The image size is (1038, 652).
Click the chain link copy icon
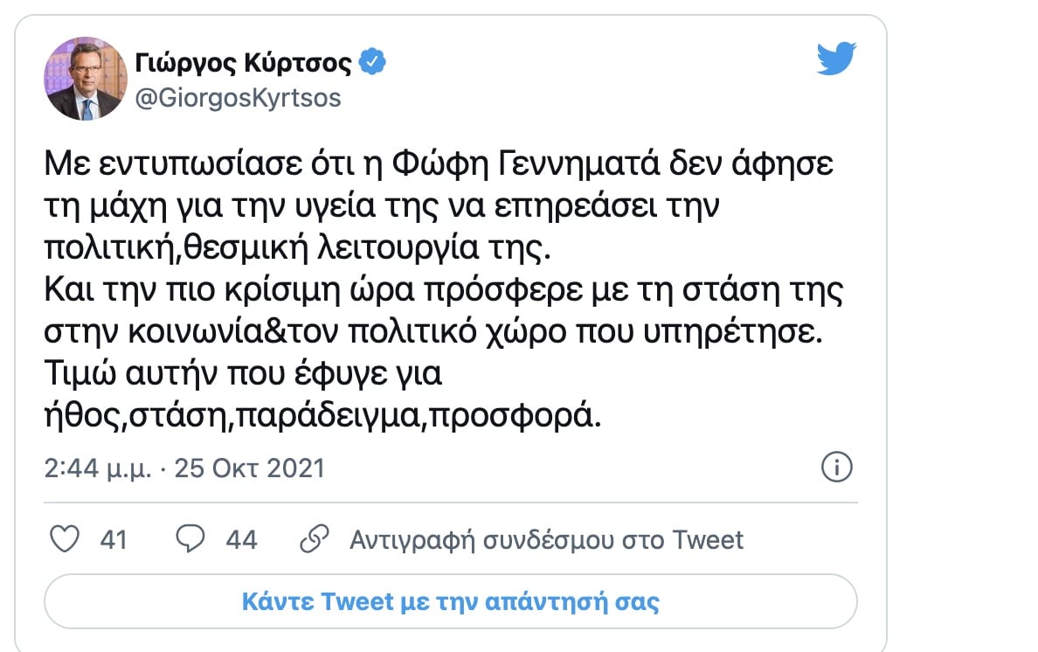tap(314, 539)
